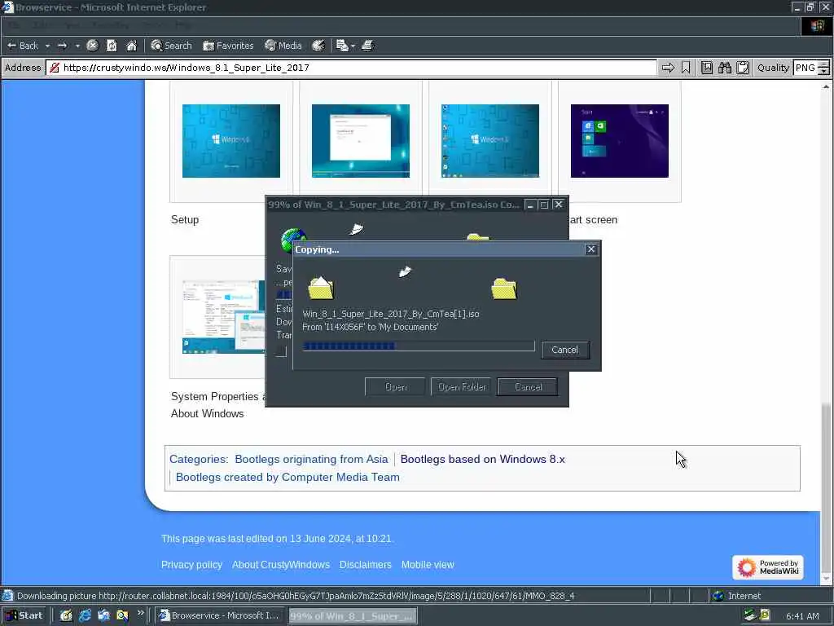Print the page with the Print icon
The height and width of the screenshot is (626, 834).
367,46
